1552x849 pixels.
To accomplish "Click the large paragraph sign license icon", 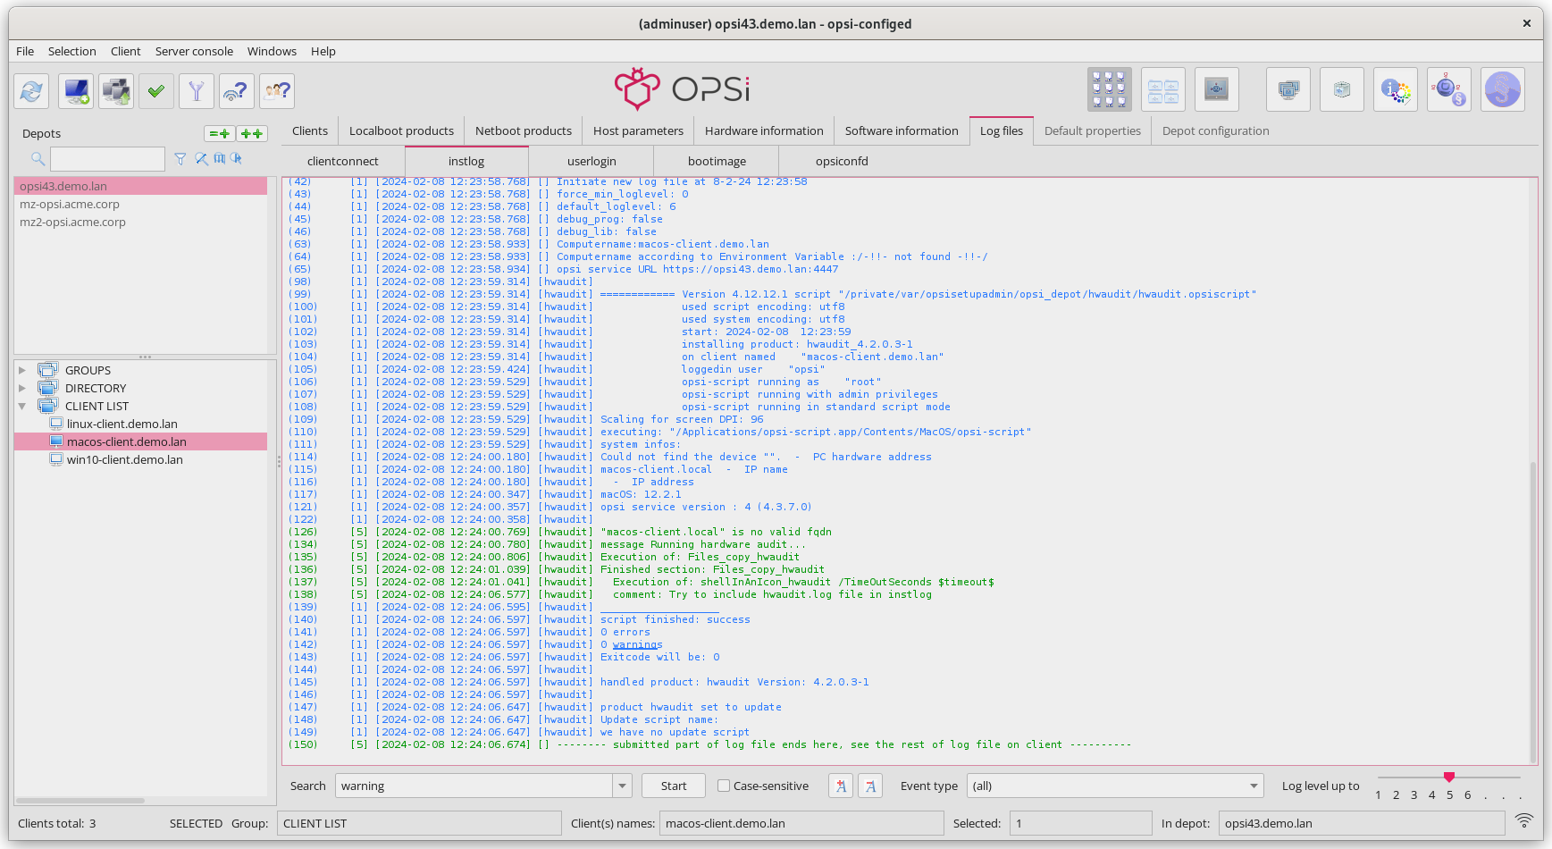I will pos(1503,89).
